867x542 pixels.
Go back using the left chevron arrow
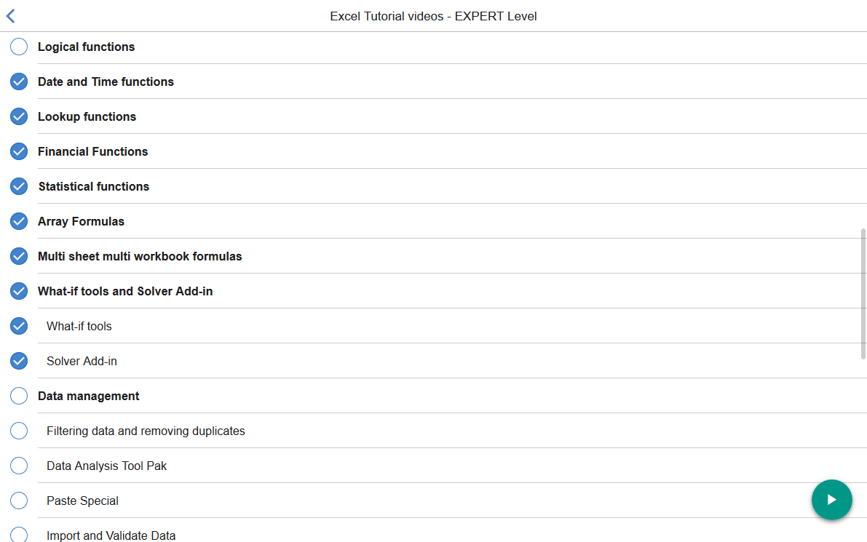(10, 16)
